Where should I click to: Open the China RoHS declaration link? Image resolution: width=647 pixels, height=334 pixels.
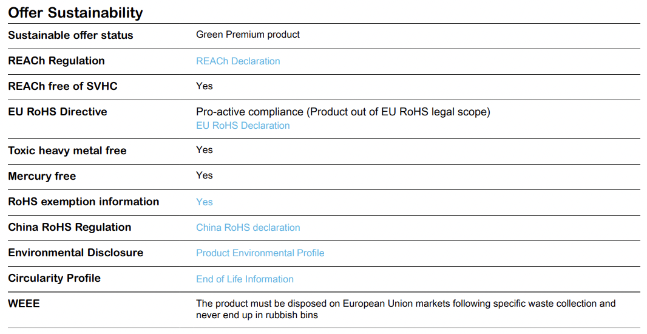pos(248,228)
